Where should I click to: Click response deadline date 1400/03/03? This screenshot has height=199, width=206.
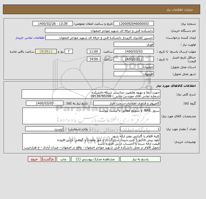[x=133, y=52]
